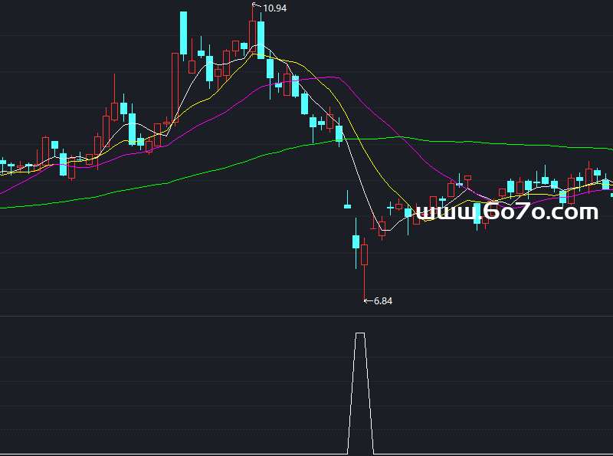Screen dimensions: 613x456
Task: Click the large red candle beside the tallest cyan candle
Action: coord(175,84)
